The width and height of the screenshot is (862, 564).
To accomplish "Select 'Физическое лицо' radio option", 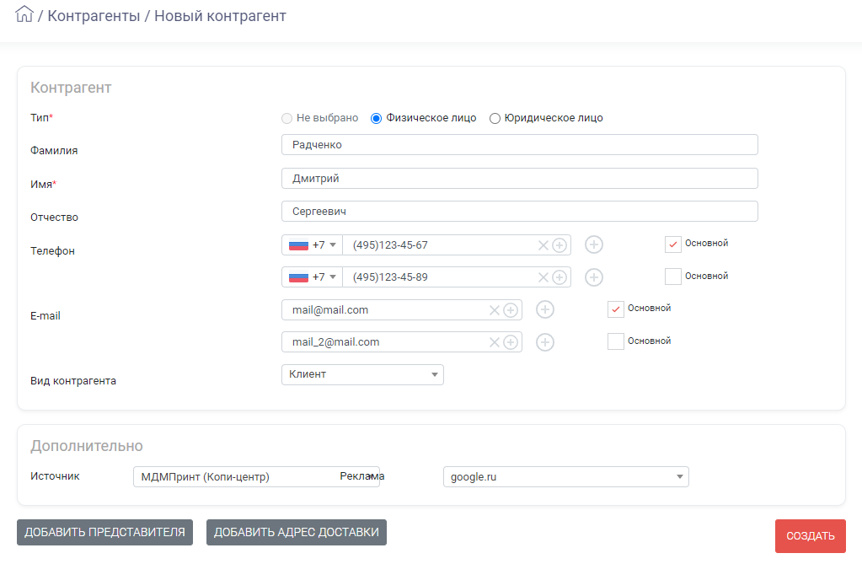I will [376, 118].
